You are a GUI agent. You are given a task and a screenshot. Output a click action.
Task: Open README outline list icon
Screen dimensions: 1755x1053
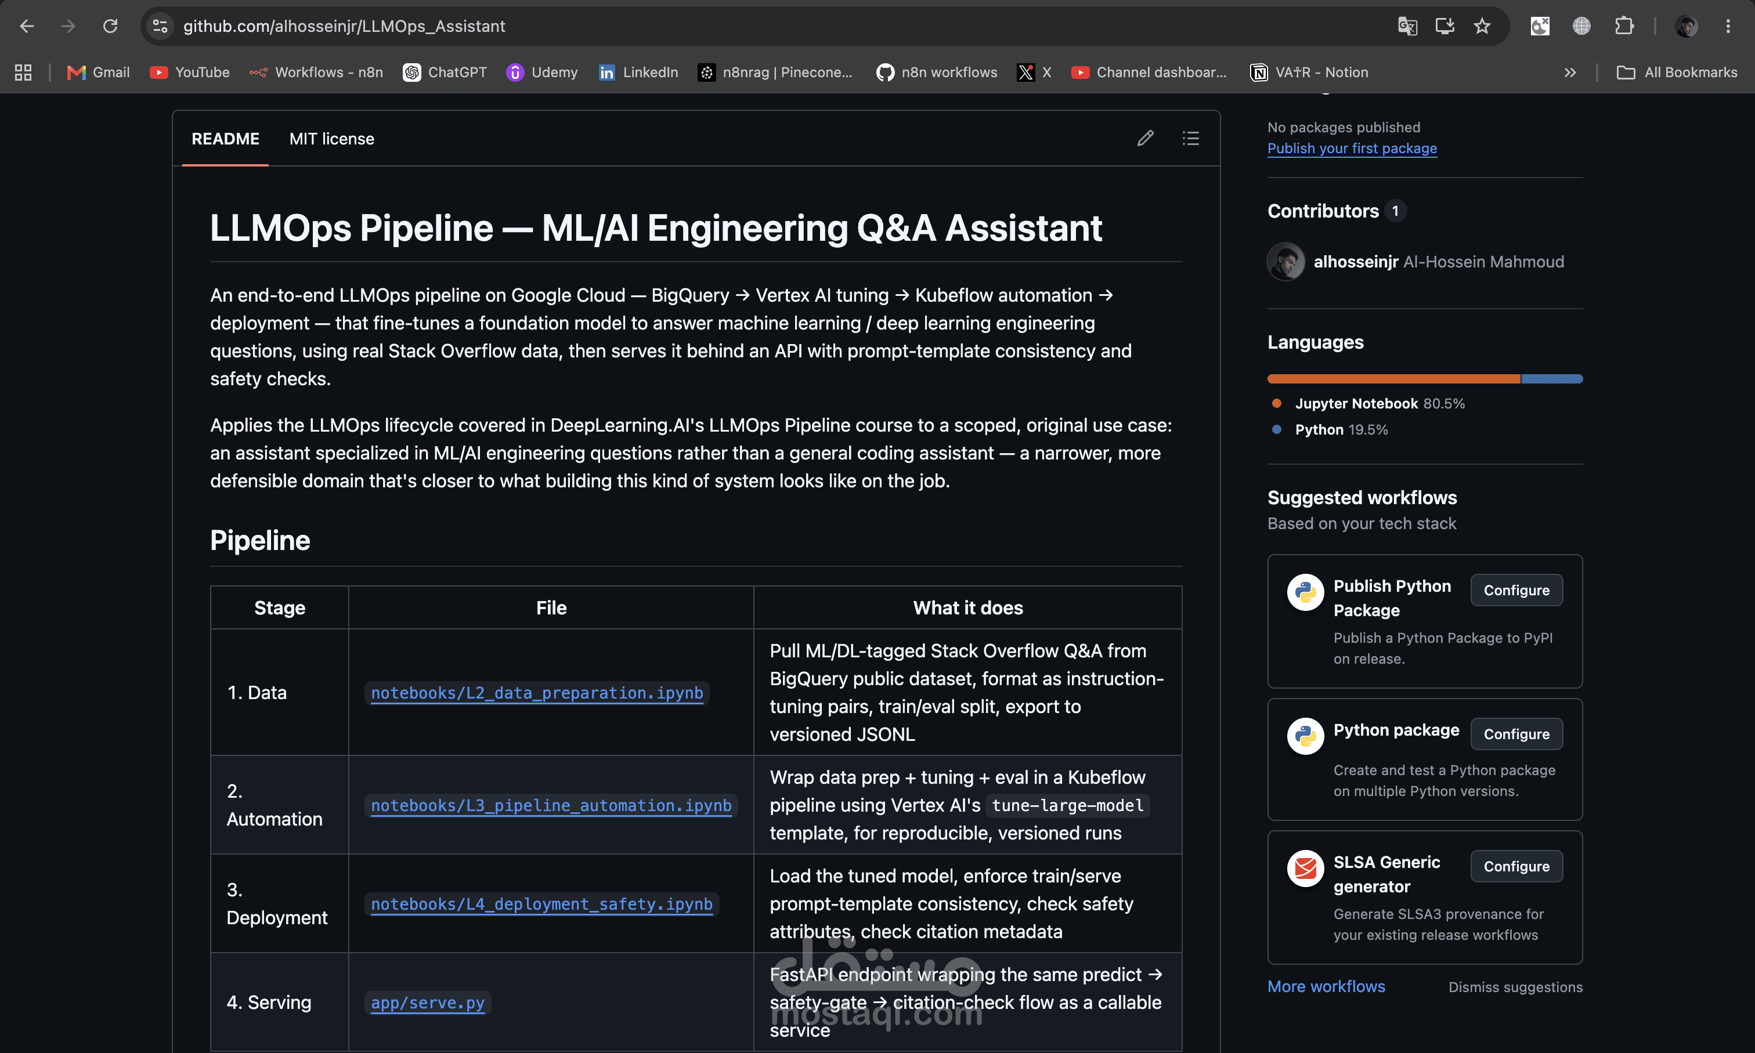point(1190,138)
